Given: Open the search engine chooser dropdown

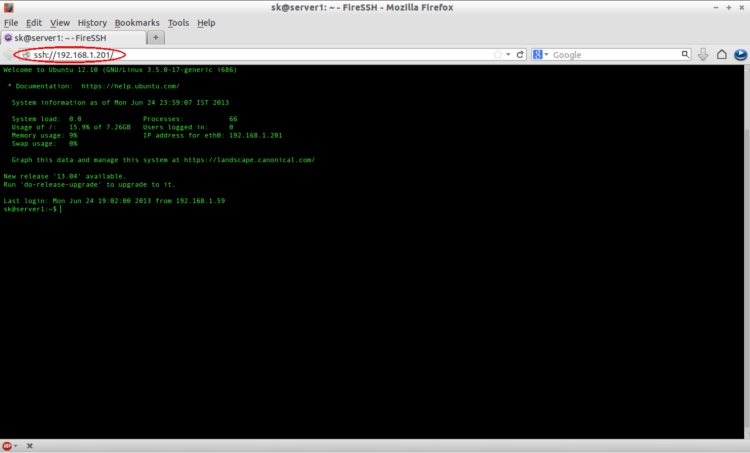Looking at the screenshot, I should [x=547, y=54].
